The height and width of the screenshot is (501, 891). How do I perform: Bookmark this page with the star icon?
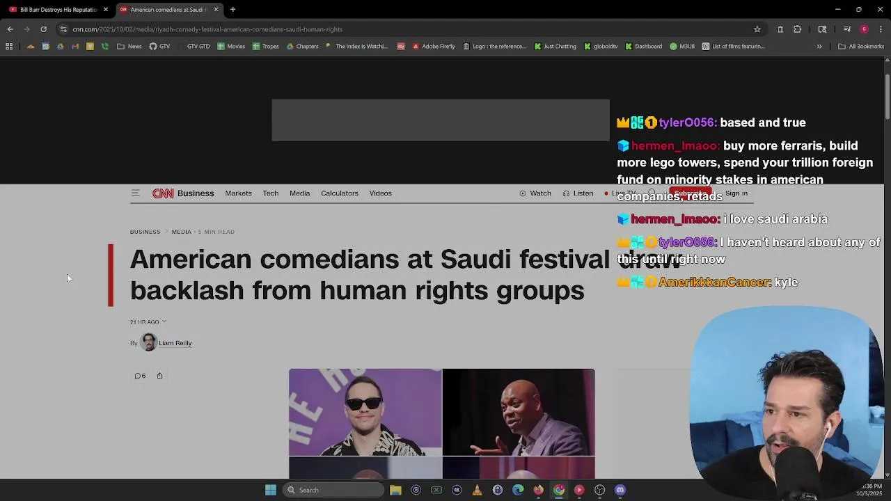[x=757, y=29]
